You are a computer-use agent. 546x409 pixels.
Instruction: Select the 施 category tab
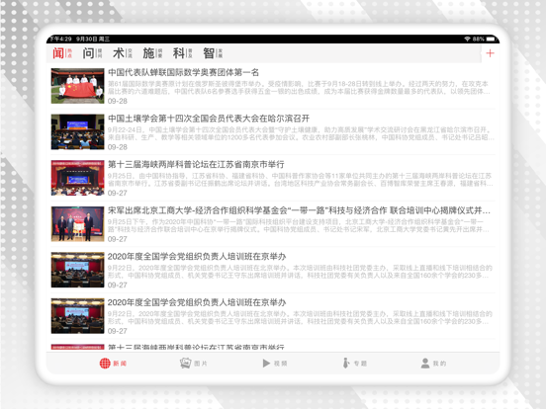point(152,53)
